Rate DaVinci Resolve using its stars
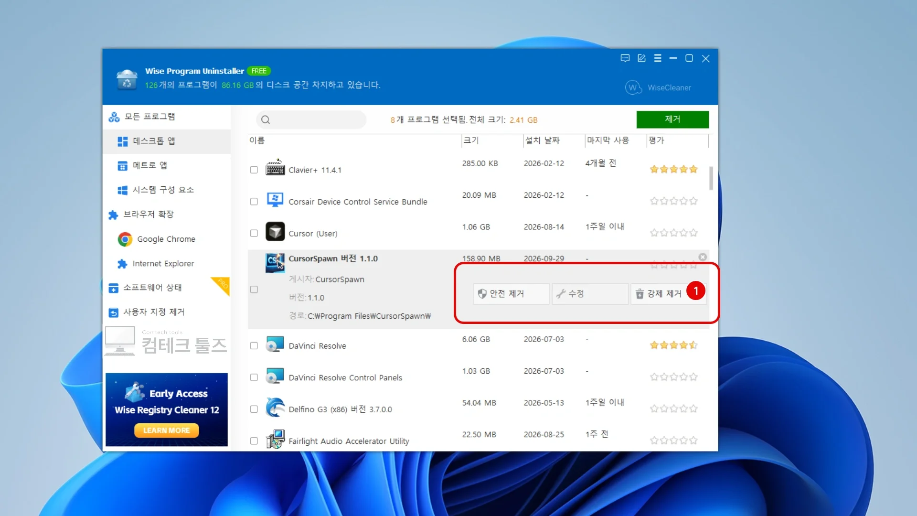The image size is (917, 516). pos(673,345)
